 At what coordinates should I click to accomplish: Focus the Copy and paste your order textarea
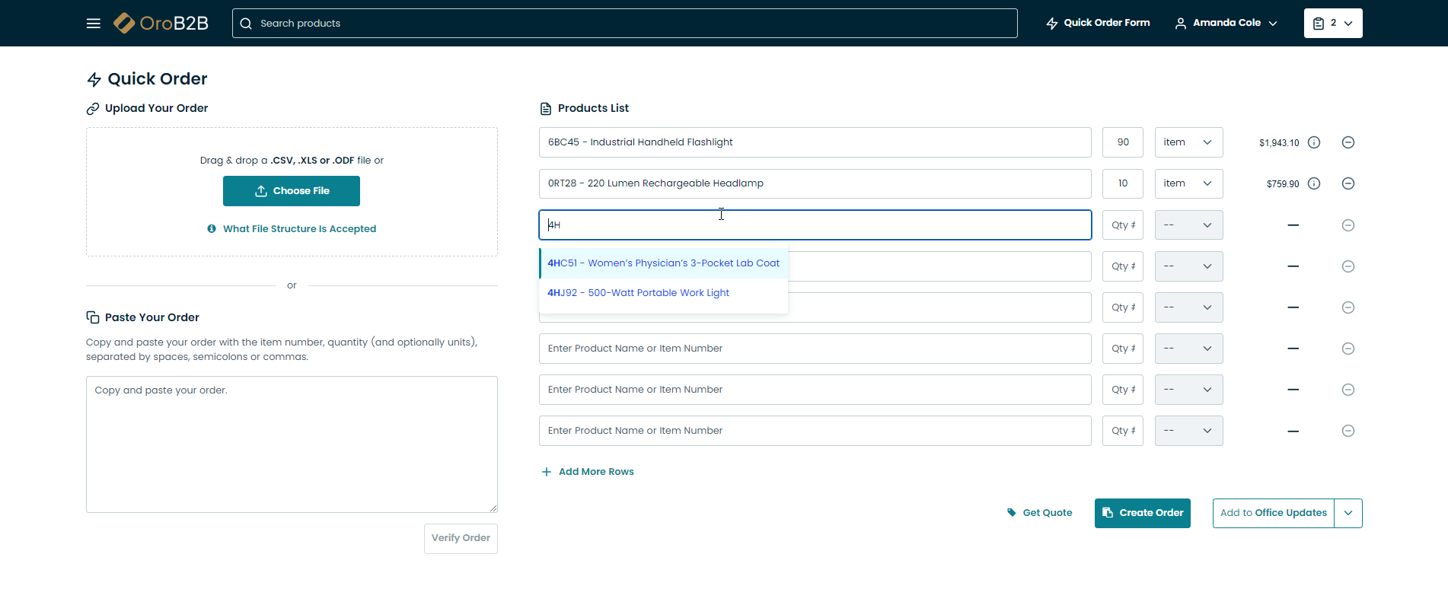point(292,444)
